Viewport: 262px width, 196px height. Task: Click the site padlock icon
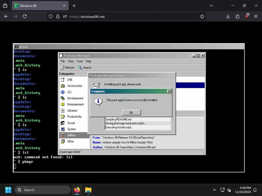(x=58, y=17)
